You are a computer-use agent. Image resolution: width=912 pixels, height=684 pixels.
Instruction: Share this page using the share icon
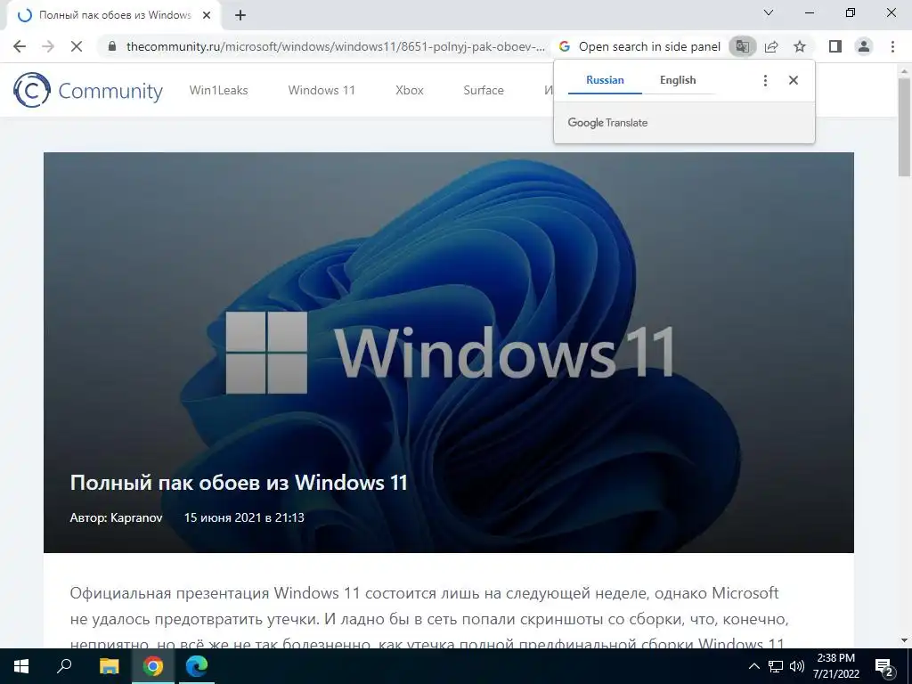point(771,46)
